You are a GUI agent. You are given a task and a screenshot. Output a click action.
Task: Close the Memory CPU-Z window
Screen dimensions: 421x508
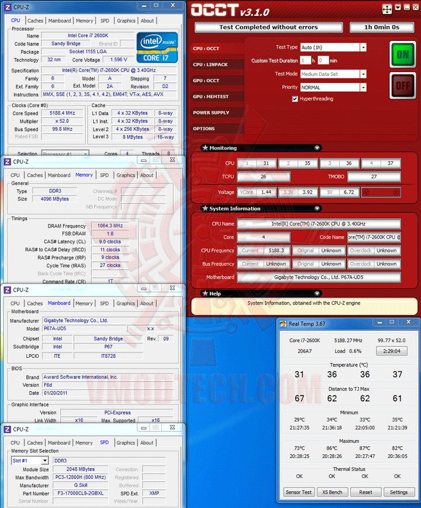coord(172,160)
